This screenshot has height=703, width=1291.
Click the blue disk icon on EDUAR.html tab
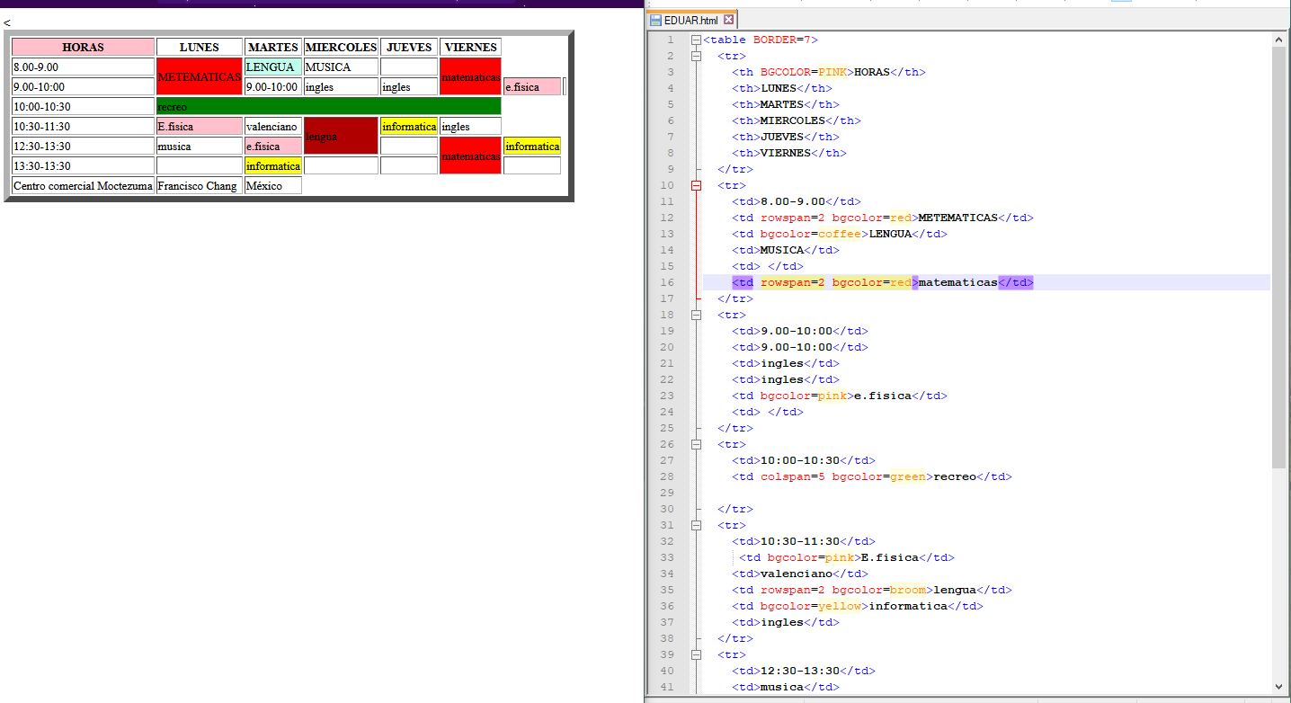(656, 20)
